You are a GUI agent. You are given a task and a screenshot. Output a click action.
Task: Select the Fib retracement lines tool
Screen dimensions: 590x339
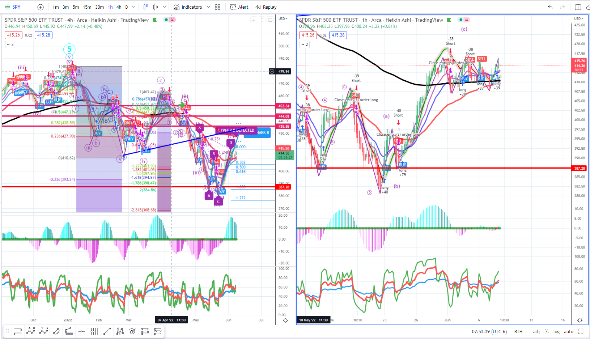point(69,331)
